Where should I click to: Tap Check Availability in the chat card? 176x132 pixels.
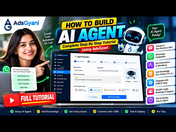[23, 80]
